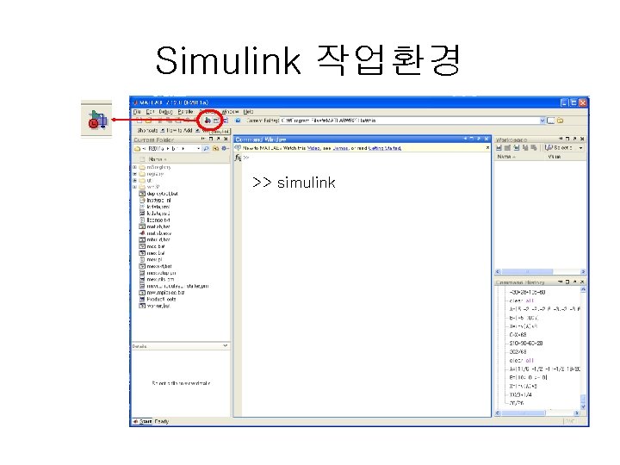Screen dimensions: 620x465
Task: Open the Demos link in the info bar
Action: (x=340, y=148)
